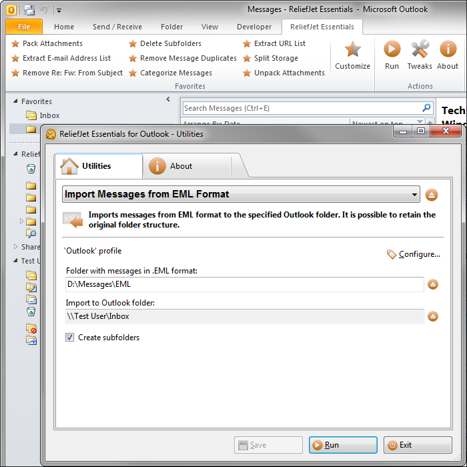Switch to About tab in dialog
The width and height of the screenshot is (467, 467).
point(186,166)
